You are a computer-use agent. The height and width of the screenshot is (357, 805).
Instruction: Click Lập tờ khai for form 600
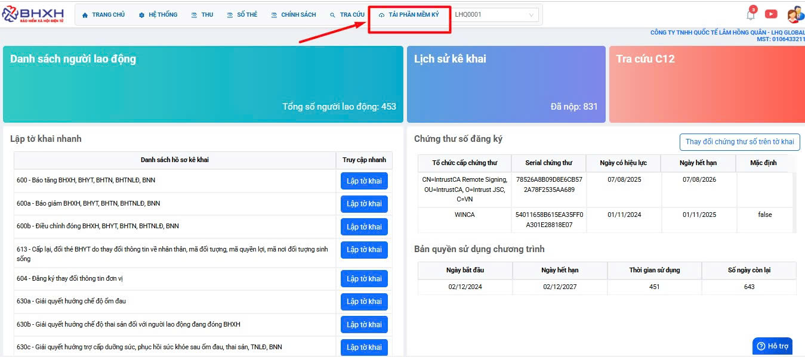[x=364, y=181]
